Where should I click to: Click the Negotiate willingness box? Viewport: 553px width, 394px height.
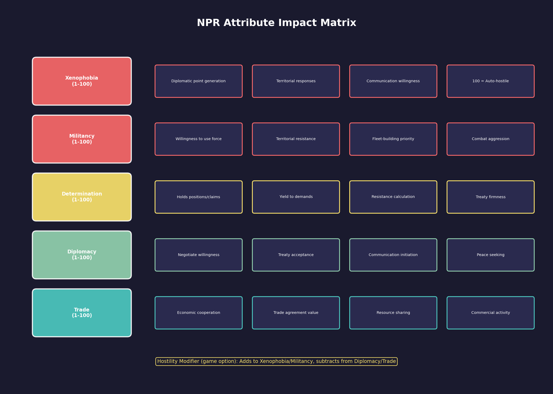(x=198, y=254)
